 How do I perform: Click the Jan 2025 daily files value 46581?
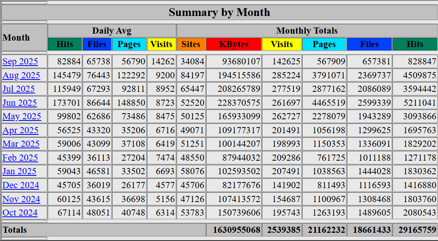click(99, 171)
